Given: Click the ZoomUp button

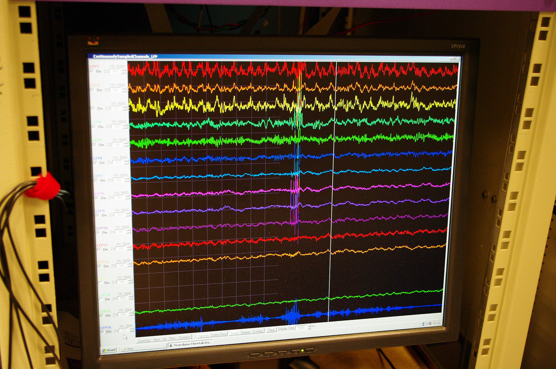Looking at the screenshot, I should pyautogui.click(x=144, y=340).
